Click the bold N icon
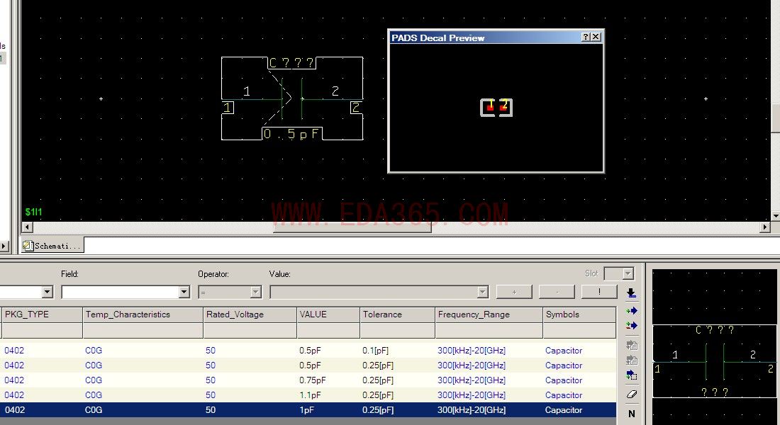Image resolution: width=780 pixels, height=425 pixels. pos(631,414)
